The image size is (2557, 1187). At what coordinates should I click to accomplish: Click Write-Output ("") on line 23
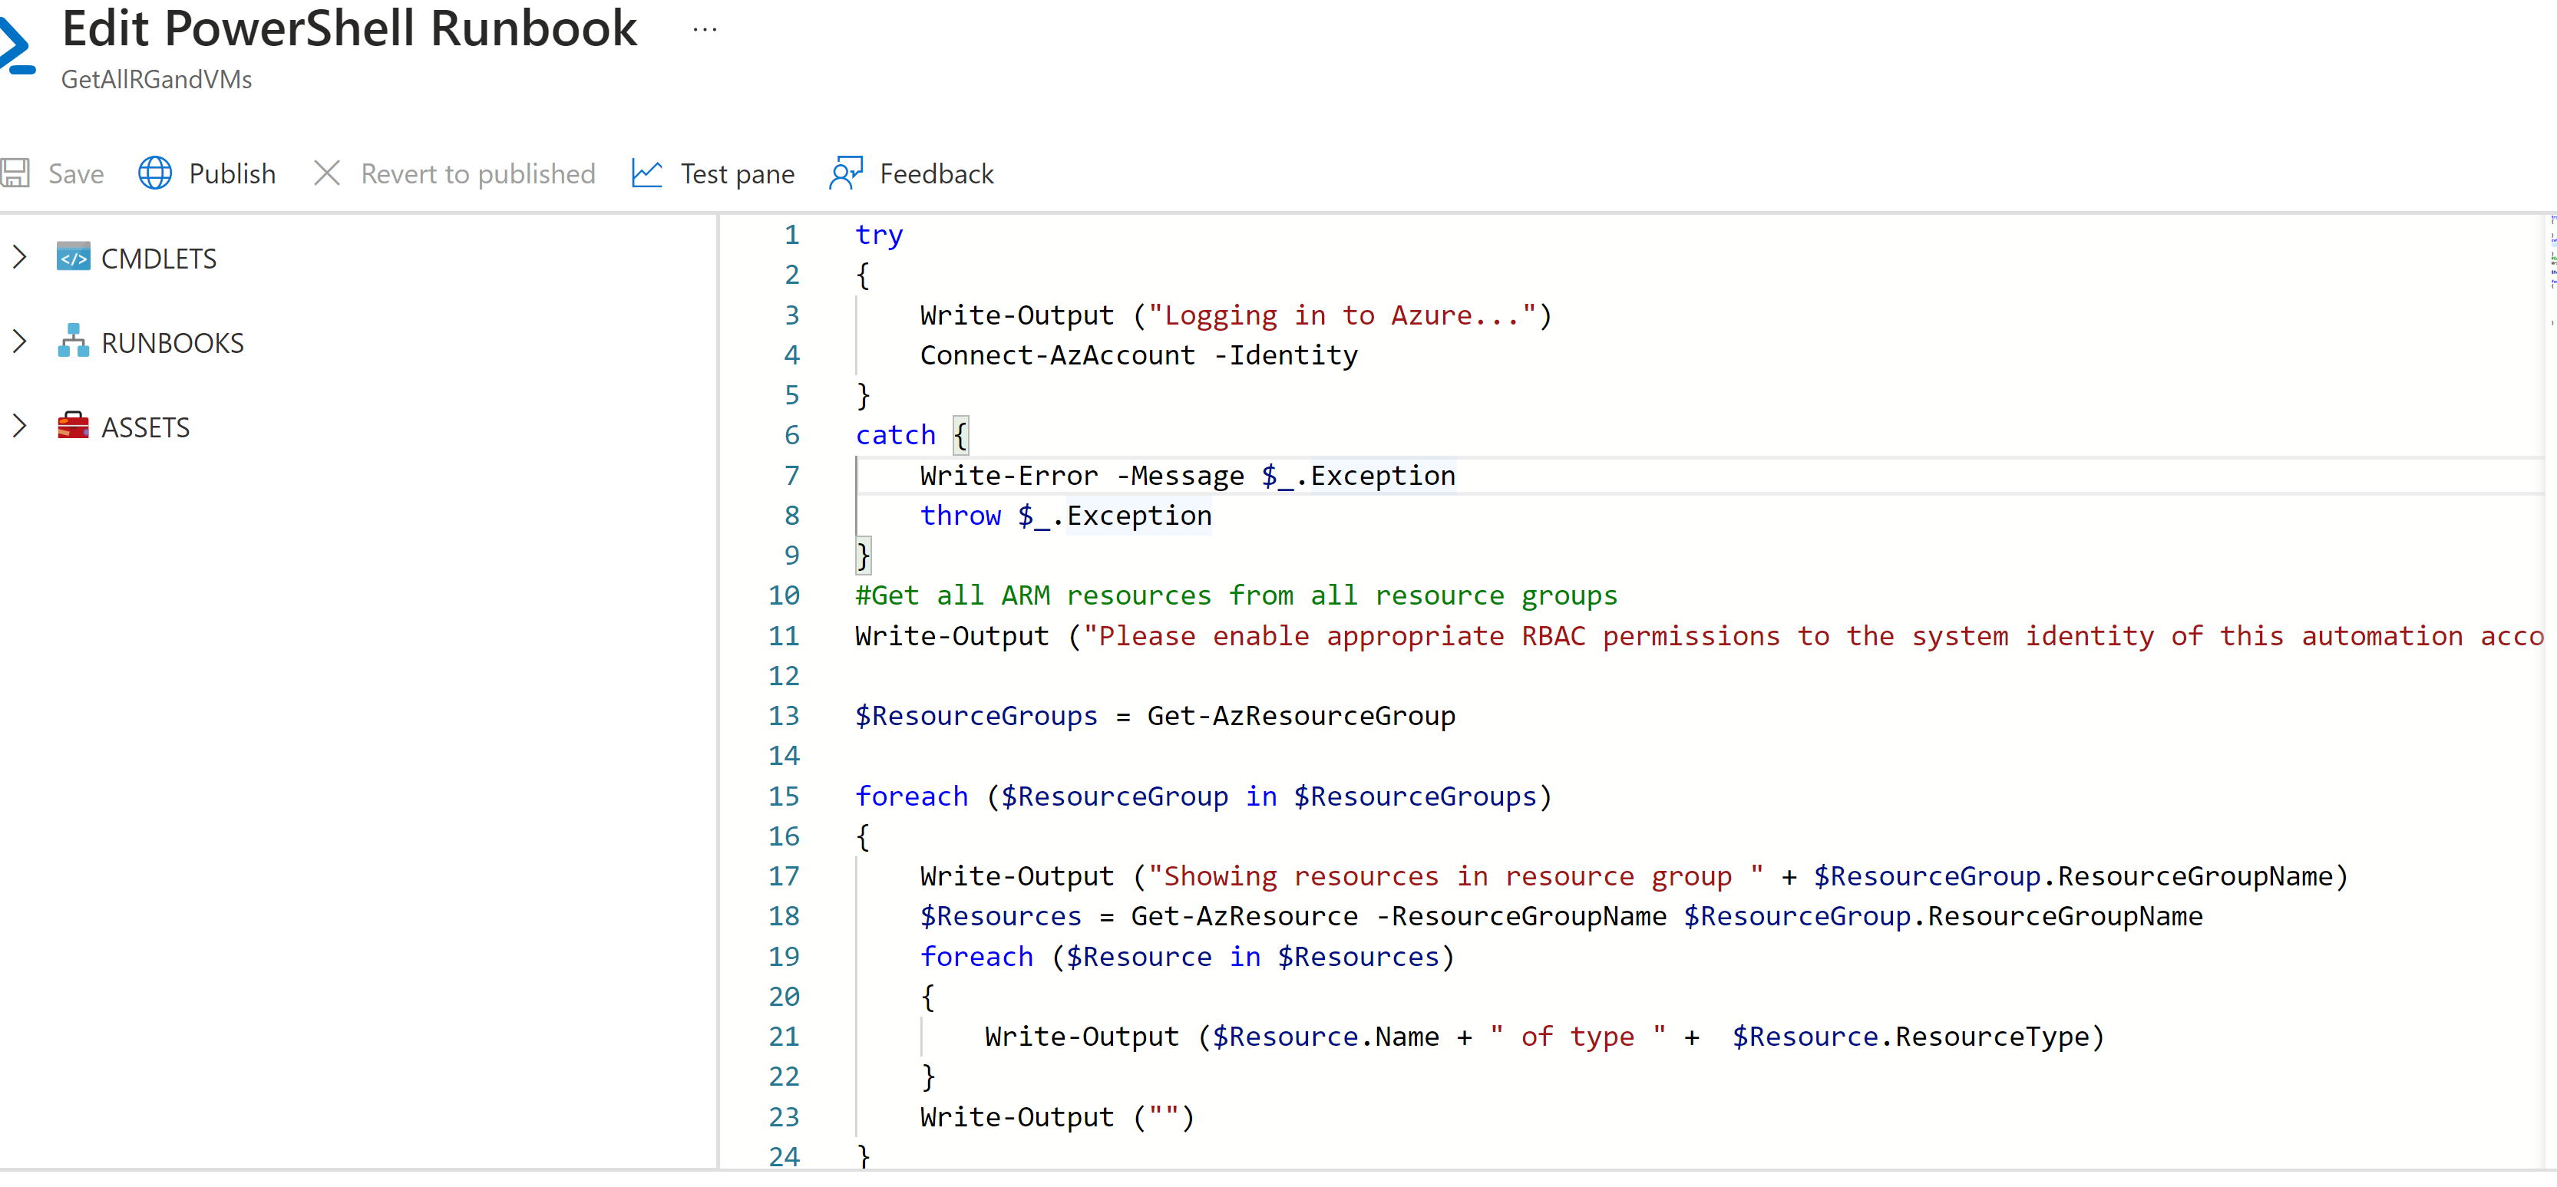click(1057, 1117)
